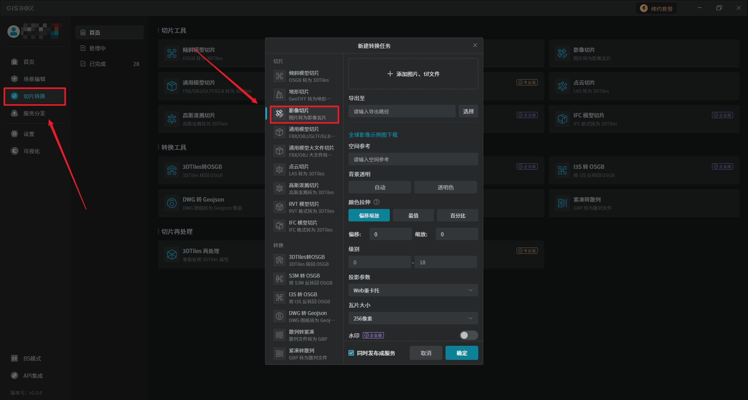Open the 已完成 task list
This screenshot has height=400, width=748.
97,64
